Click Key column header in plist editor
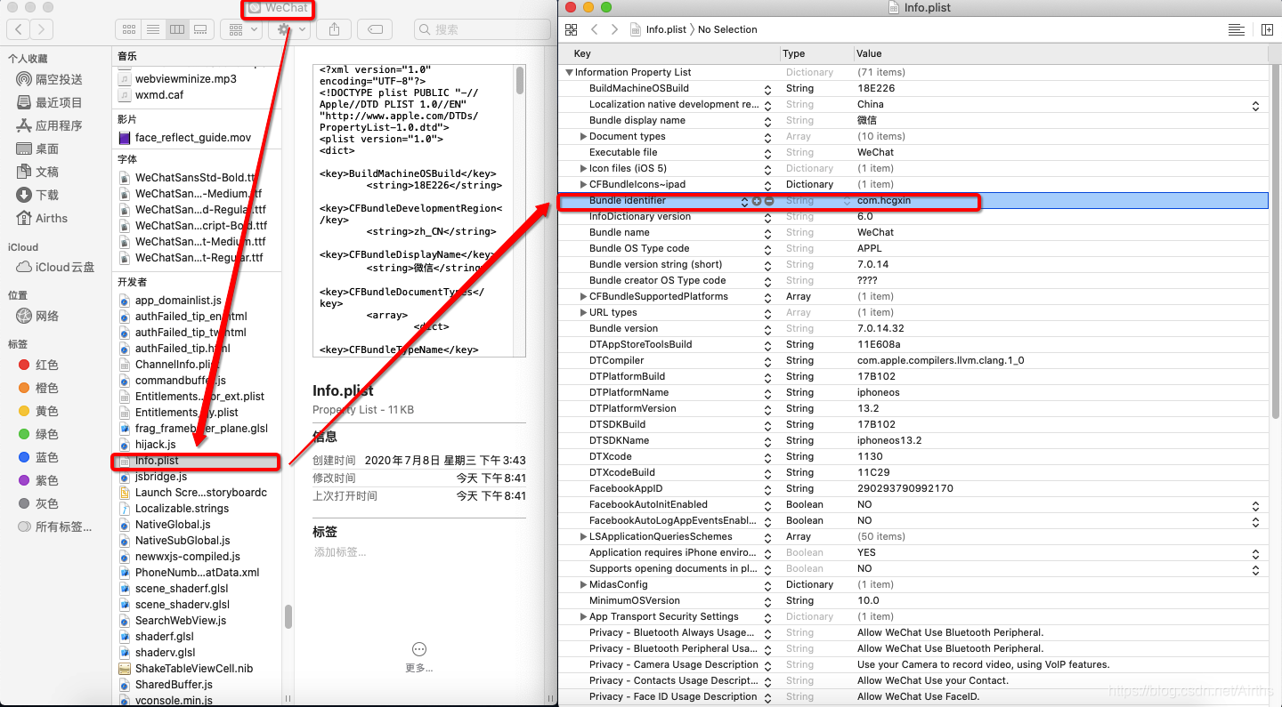This screenshot has width=1282, height=707. point(582,54)
